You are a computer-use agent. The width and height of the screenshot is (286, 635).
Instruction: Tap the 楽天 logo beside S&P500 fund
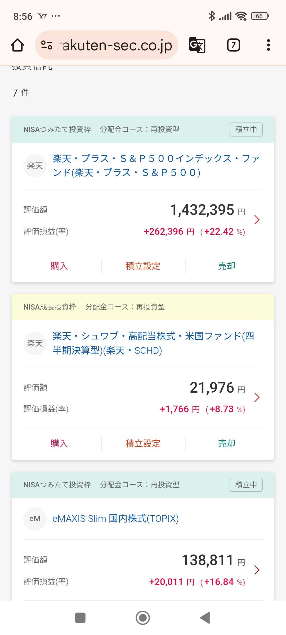point(35,166)
